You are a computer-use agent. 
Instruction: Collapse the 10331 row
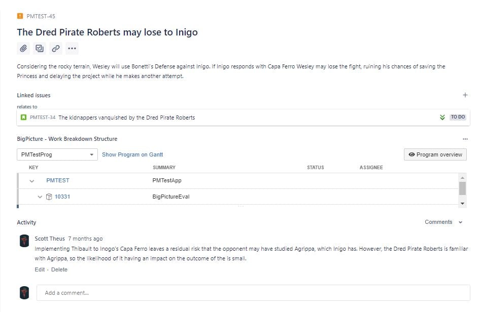40,197
